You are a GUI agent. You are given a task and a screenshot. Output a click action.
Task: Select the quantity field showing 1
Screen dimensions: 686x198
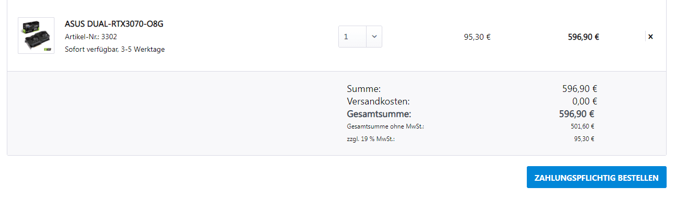(x=360, y=37)
